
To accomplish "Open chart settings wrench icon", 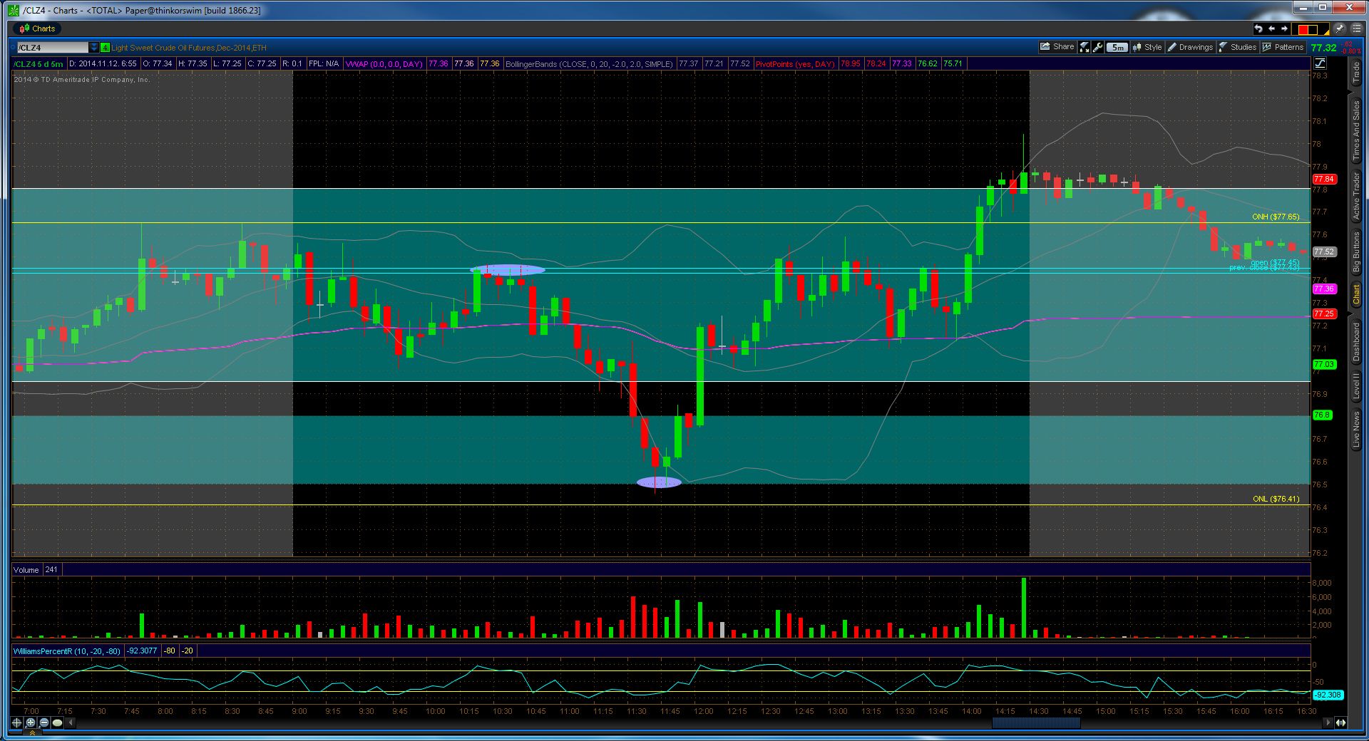I will point(1098,47).
